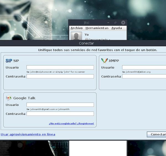Minimize the Jitsi window
Image resolution: width=166 pixels, height=156 pixels.
click(x=108, y=22)
